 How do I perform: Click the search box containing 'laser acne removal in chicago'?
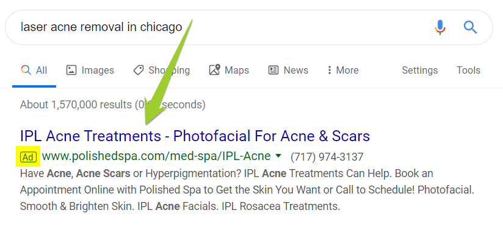point(248,27)
